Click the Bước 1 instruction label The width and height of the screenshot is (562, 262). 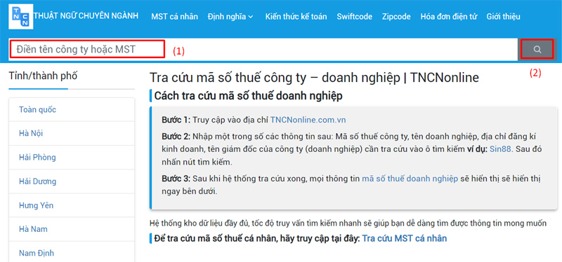coord(176,120)
